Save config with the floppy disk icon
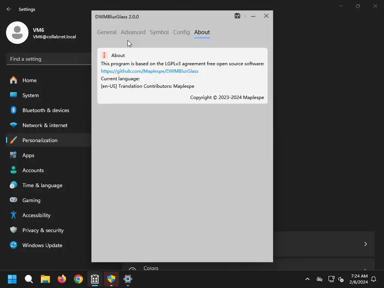384x288 pixels. (x=237, y=16)
